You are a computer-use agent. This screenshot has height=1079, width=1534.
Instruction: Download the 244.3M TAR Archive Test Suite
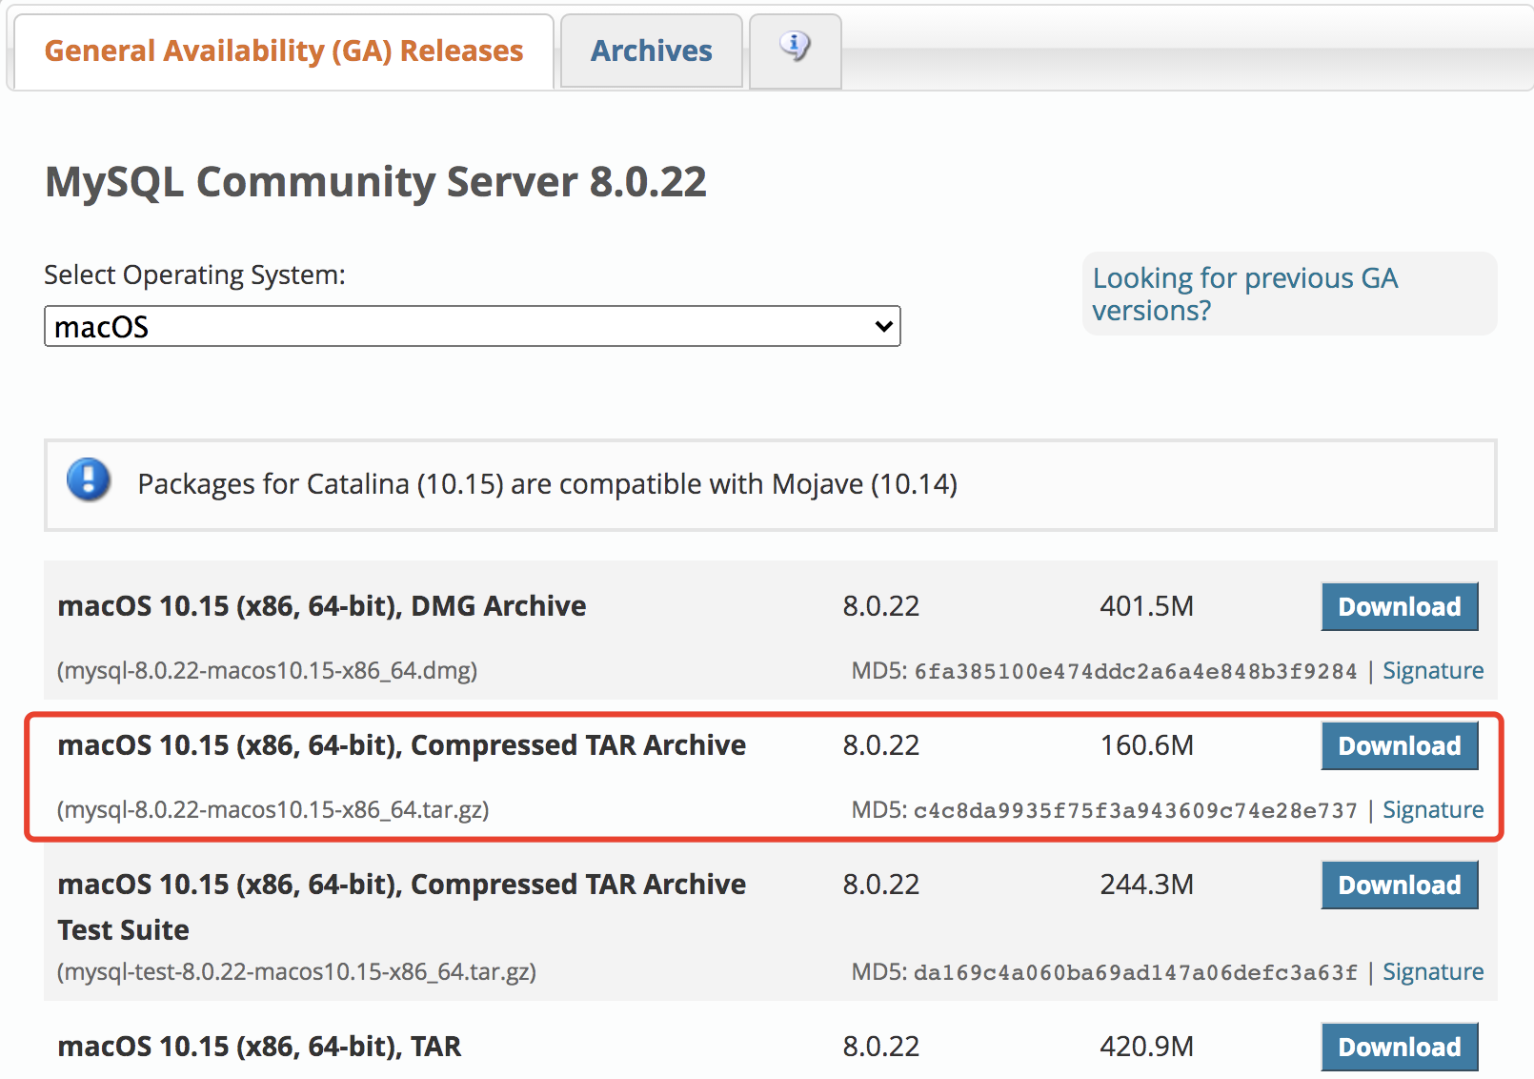tap(1400, 885)
